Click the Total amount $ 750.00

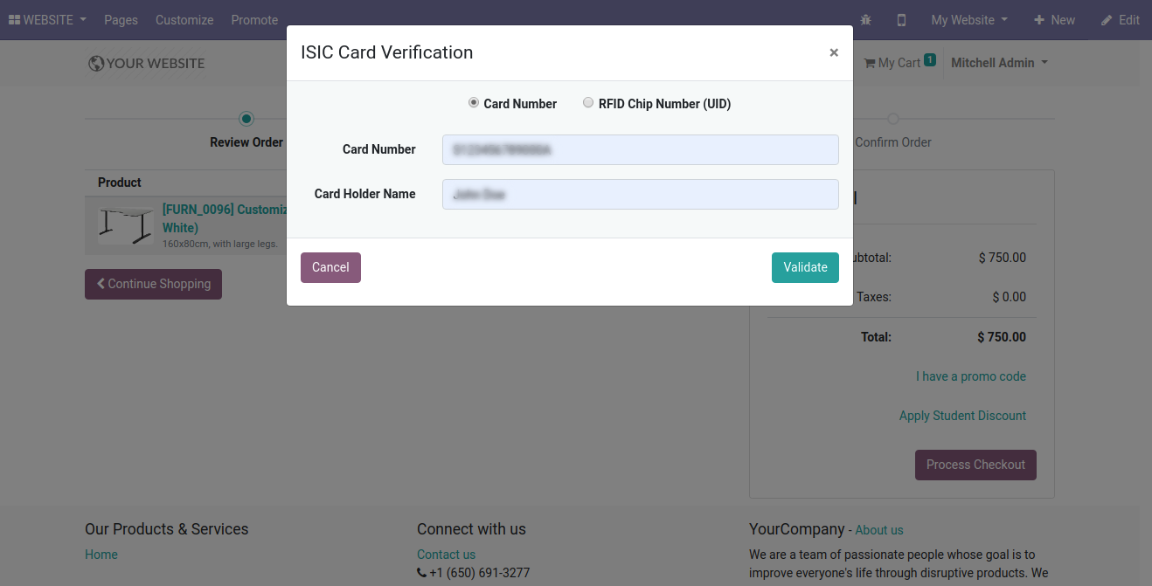coord(1002,337)
